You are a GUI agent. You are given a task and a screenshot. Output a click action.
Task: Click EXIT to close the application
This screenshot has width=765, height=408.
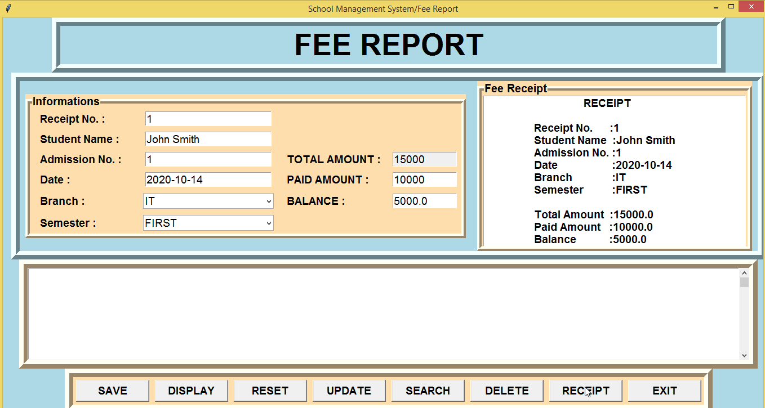664,390
